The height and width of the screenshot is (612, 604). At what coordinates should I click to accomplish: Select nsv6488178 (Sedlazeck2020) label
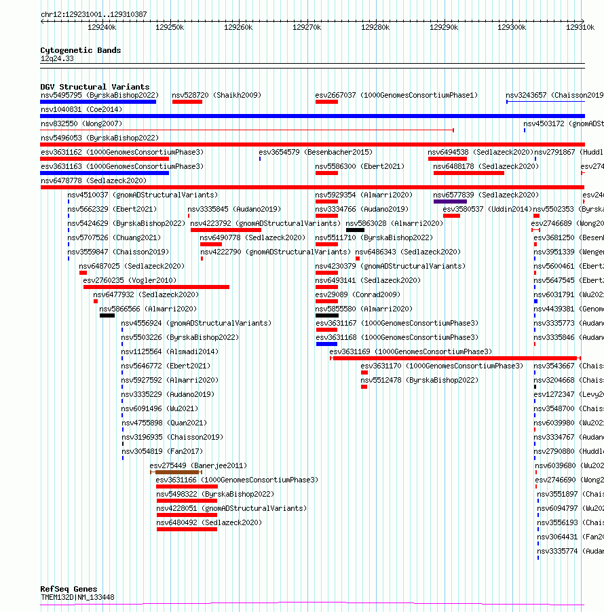(x=486, y=166)
